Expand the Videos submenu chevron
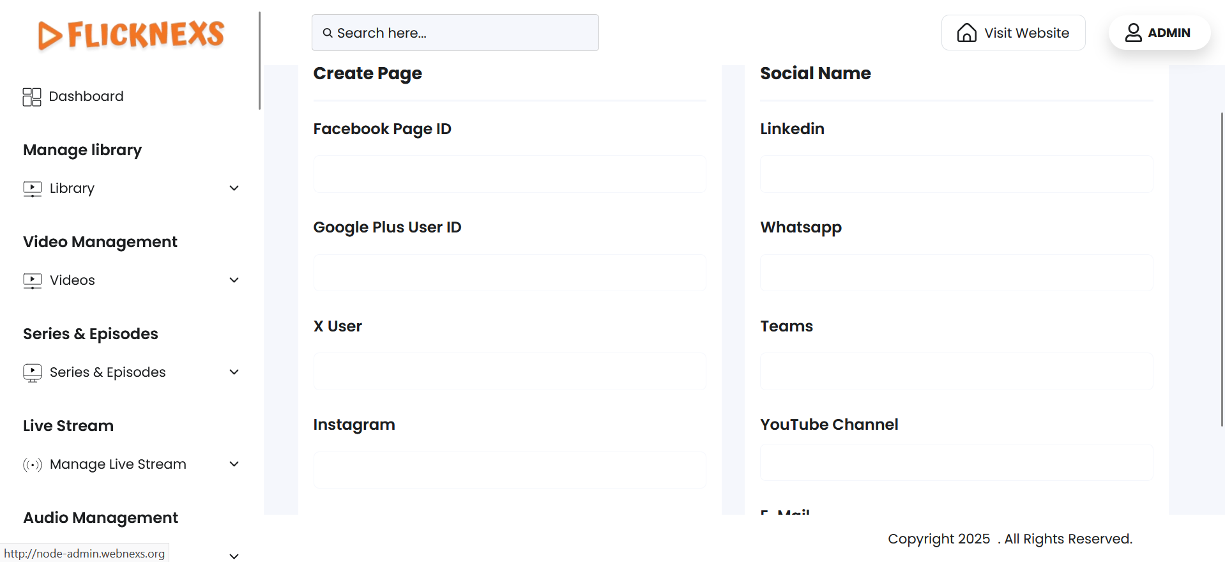This screenshot has height=562, width=1225. pos(234,280)
